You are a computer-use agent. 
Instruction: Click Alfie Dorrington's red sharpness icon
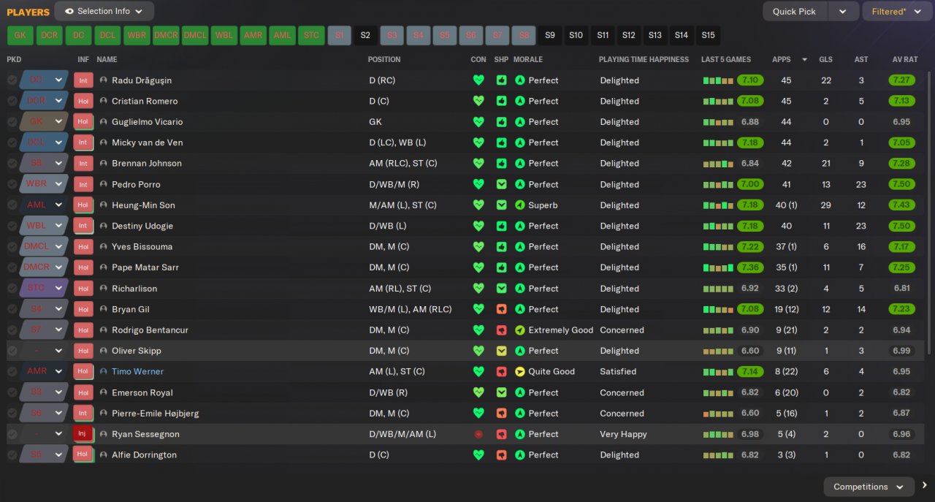click(x=501, y=455)
